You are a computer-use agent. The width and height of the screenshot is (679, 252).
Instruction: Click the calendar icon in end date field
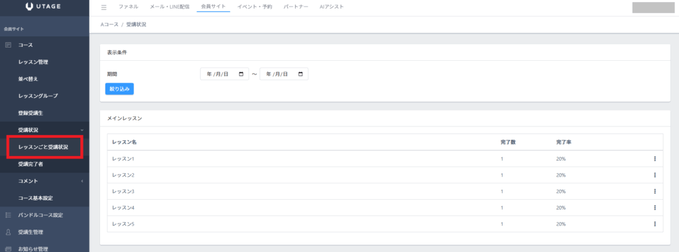[300, 74]
